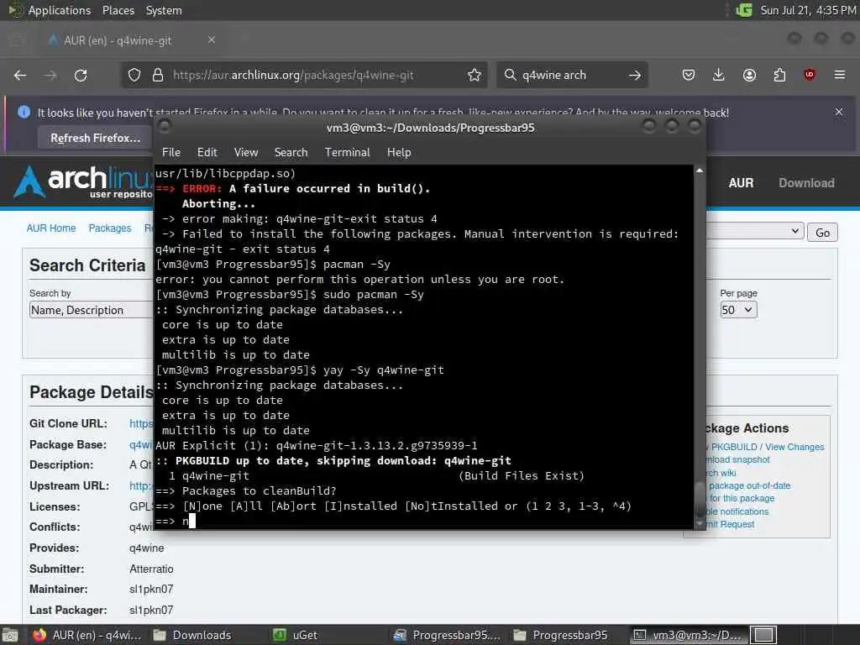Viewport: 860px width, 645px height.
Task: Click the Refresh Firefox… button
Action: (x=95, y=138)
